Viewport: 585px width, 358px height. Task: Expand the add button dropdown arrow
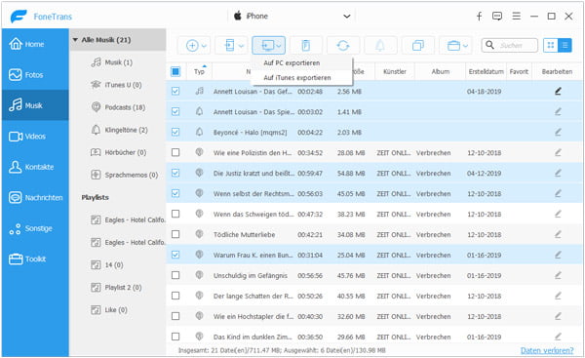coord(204,46)
